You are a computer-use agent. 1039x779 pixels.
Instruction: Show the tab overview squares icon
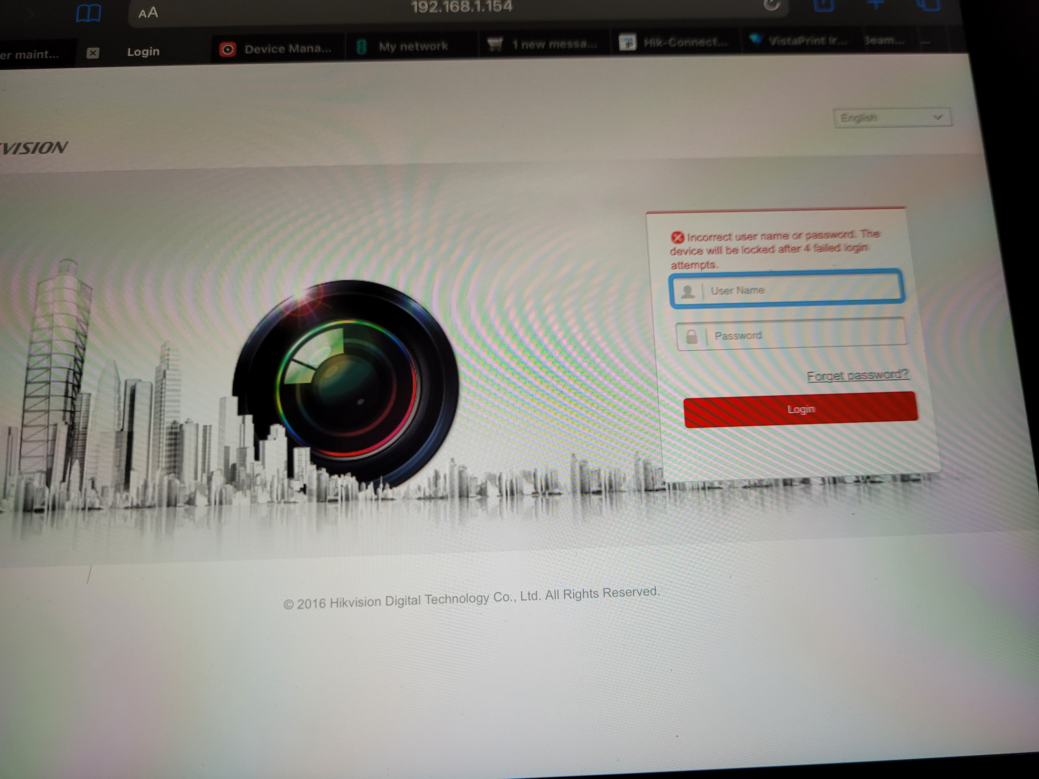(929, 5)
